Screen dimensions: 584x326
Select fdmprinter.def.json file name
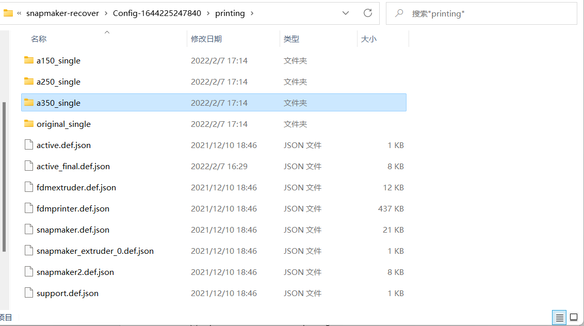tap(73, 208)
